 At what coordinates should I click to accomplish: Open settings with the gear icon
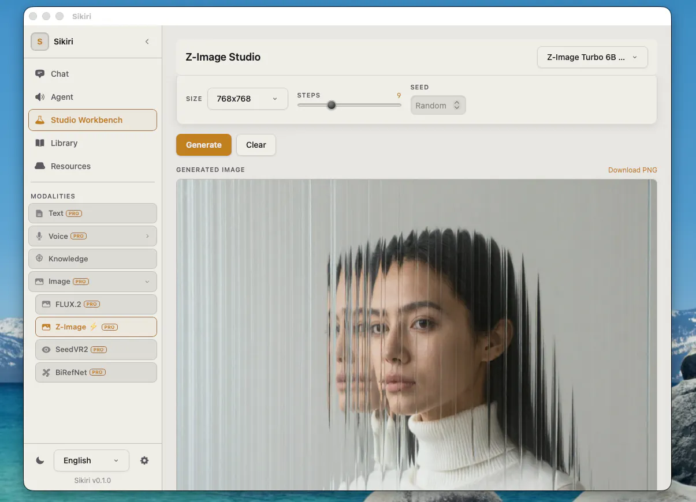[x=144, y=460]
